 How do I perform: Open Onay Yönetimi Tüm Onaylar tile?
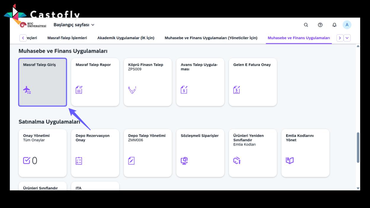coord(43,153)
